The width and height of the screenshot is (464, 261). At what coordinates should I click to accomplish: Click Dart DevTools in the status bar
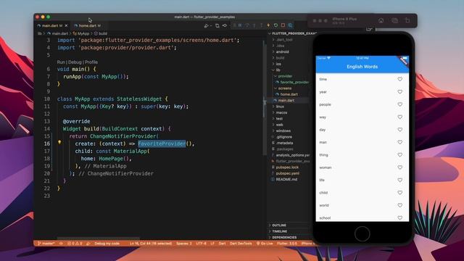pyautogui.click(x=241, y=244)
